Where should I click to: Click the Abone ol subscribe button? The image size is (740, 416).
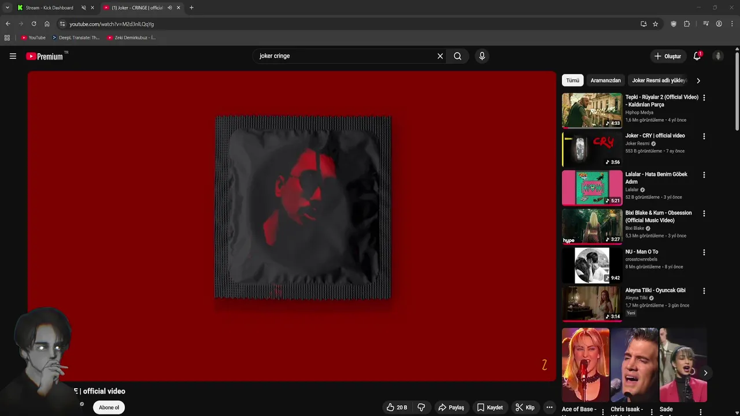[x=109, y=407]
